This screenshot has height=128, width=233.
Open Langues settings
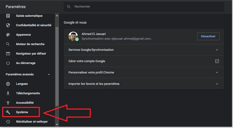point(22,84)
